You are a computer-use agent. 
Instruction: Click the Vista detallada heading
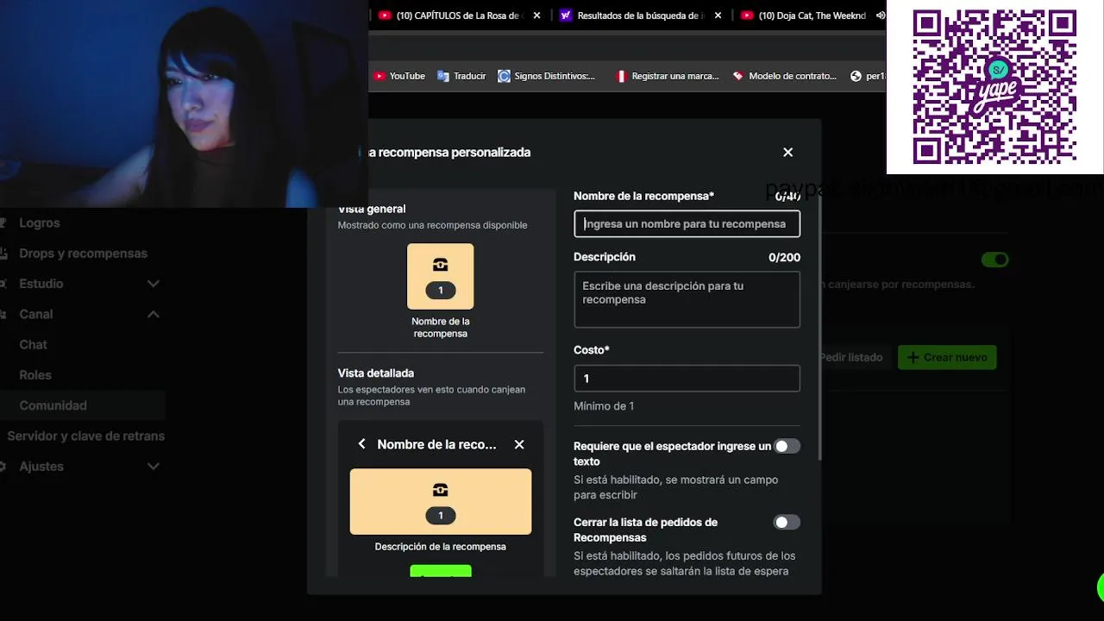point(376,373)
